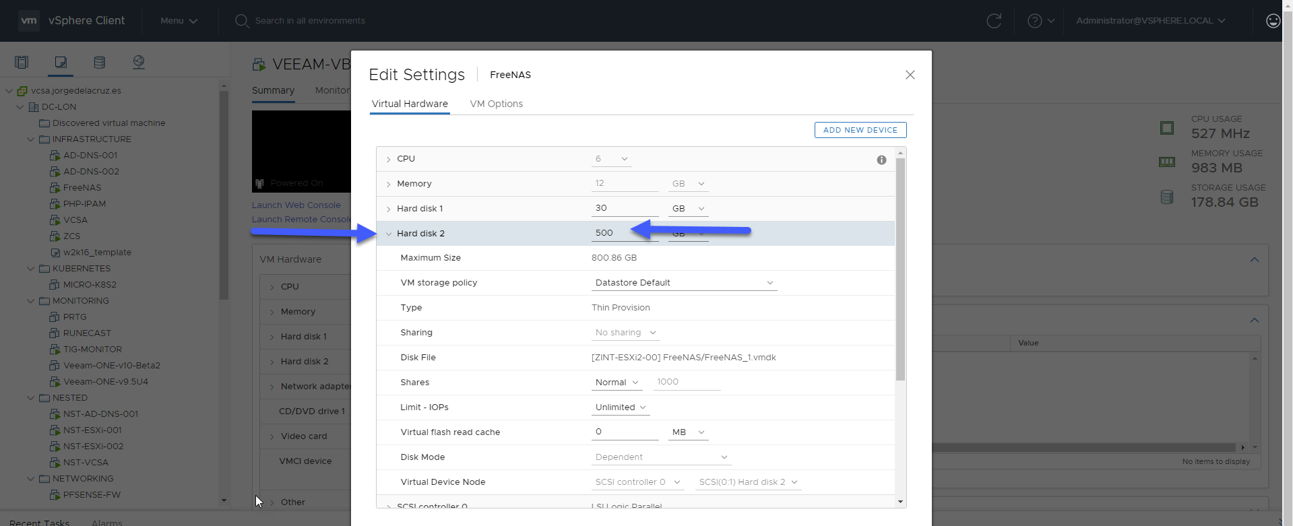Select NST-ESXi-001 in inventory

(92, 430)
